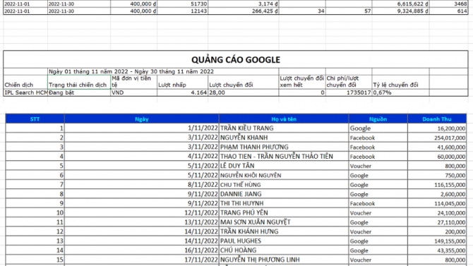This screenshot has width=473, height=266.
Task: Select the 6,615,622 đ cell in top table
Action: (400, 4)
